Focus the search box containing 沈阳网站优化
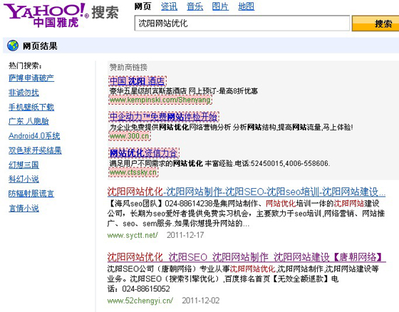 pos(242,24)
